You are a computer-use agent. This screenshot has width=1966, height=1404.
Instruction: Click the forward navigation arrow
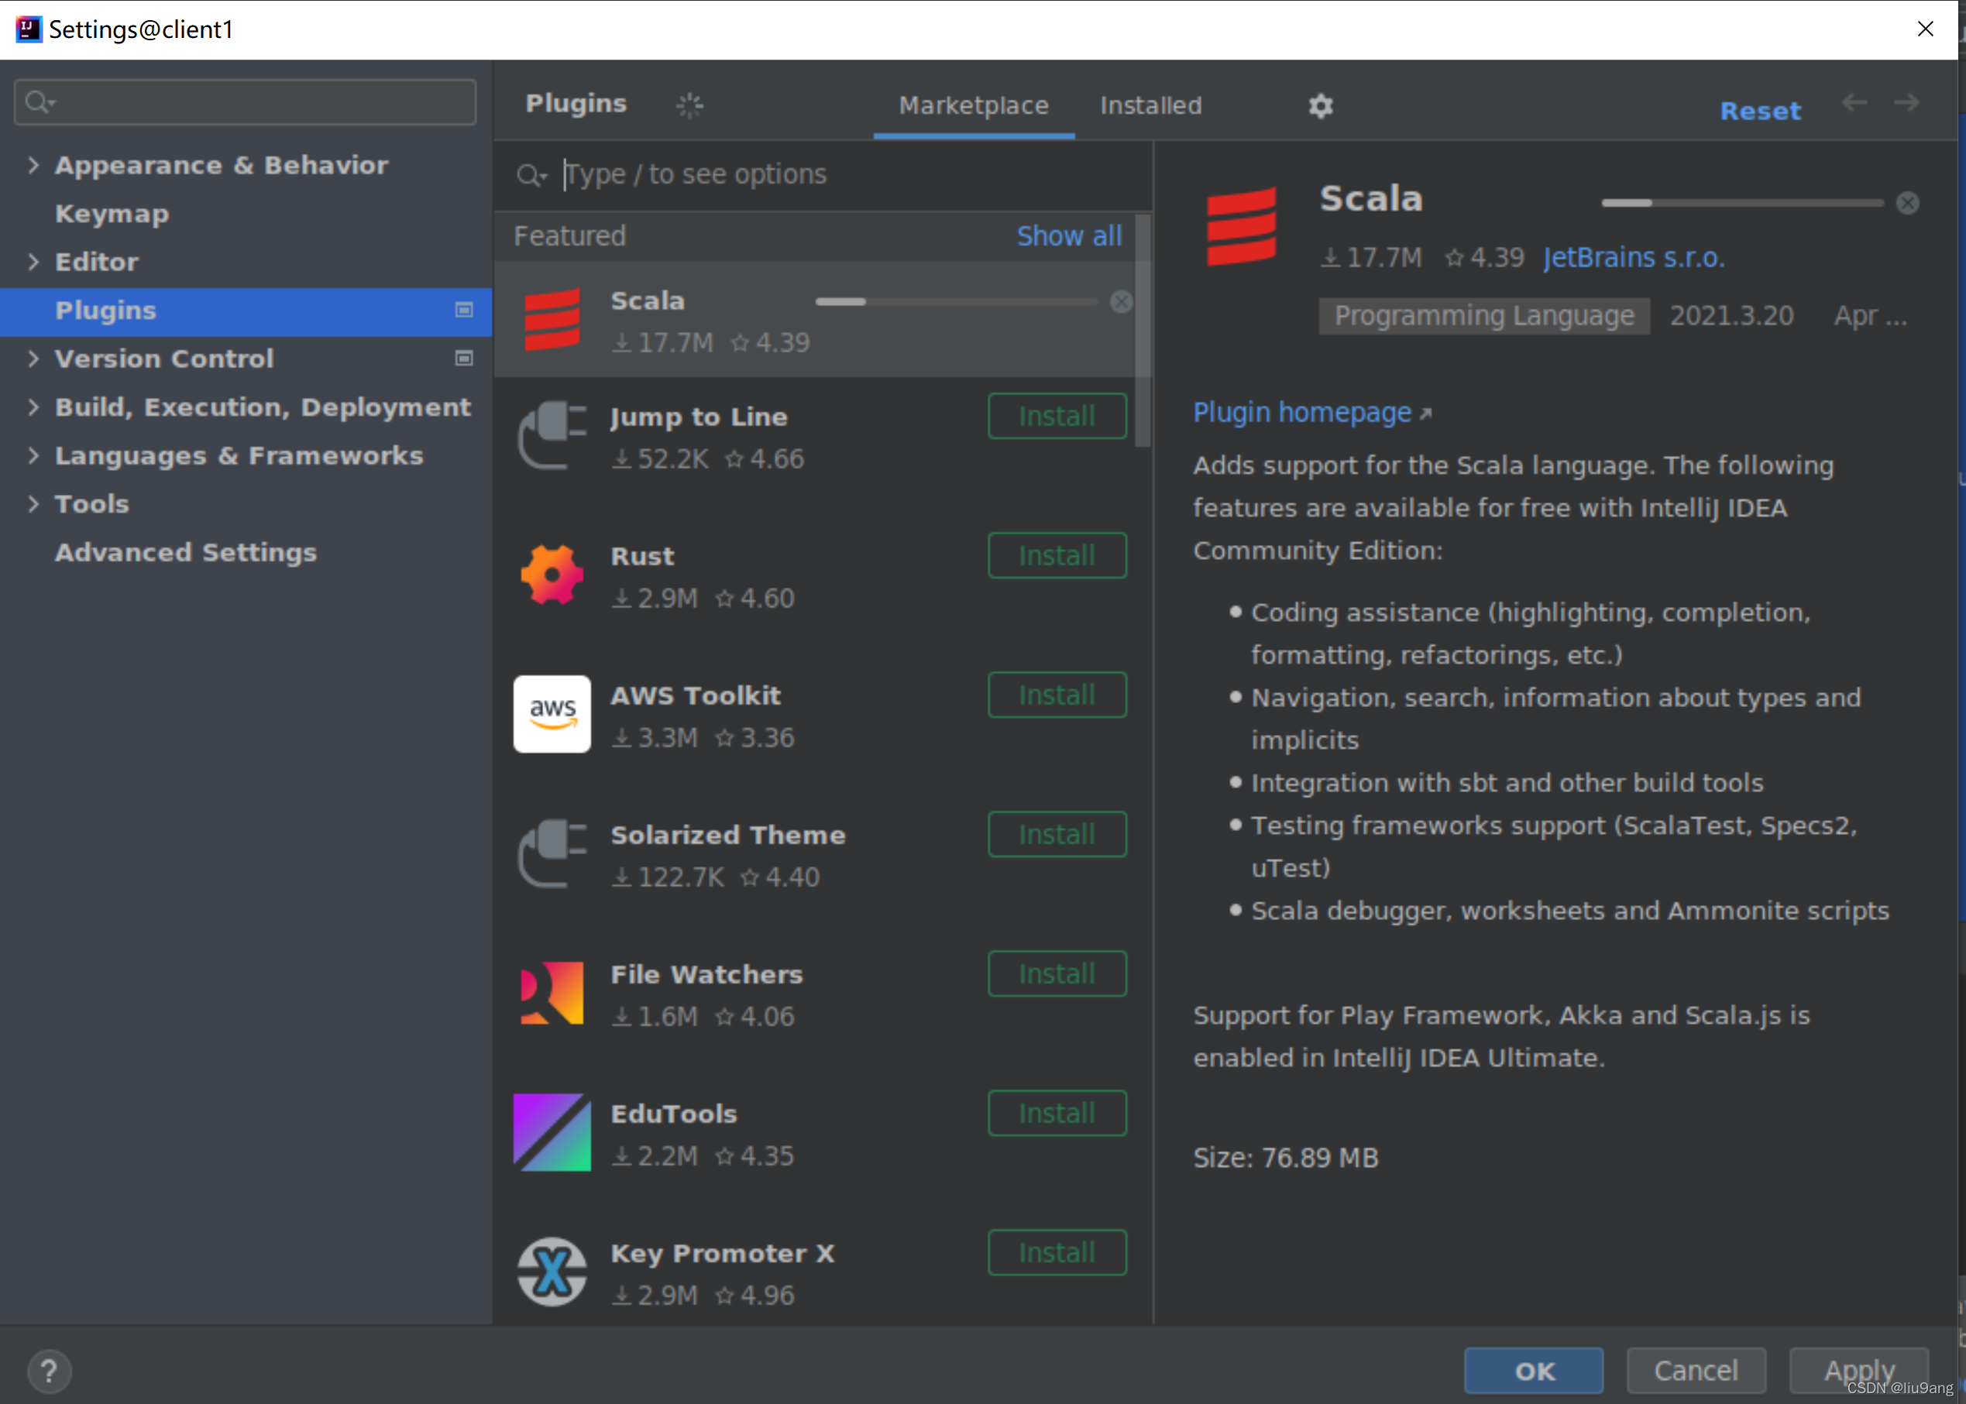pyautogui.click(x=1906, y=103)
